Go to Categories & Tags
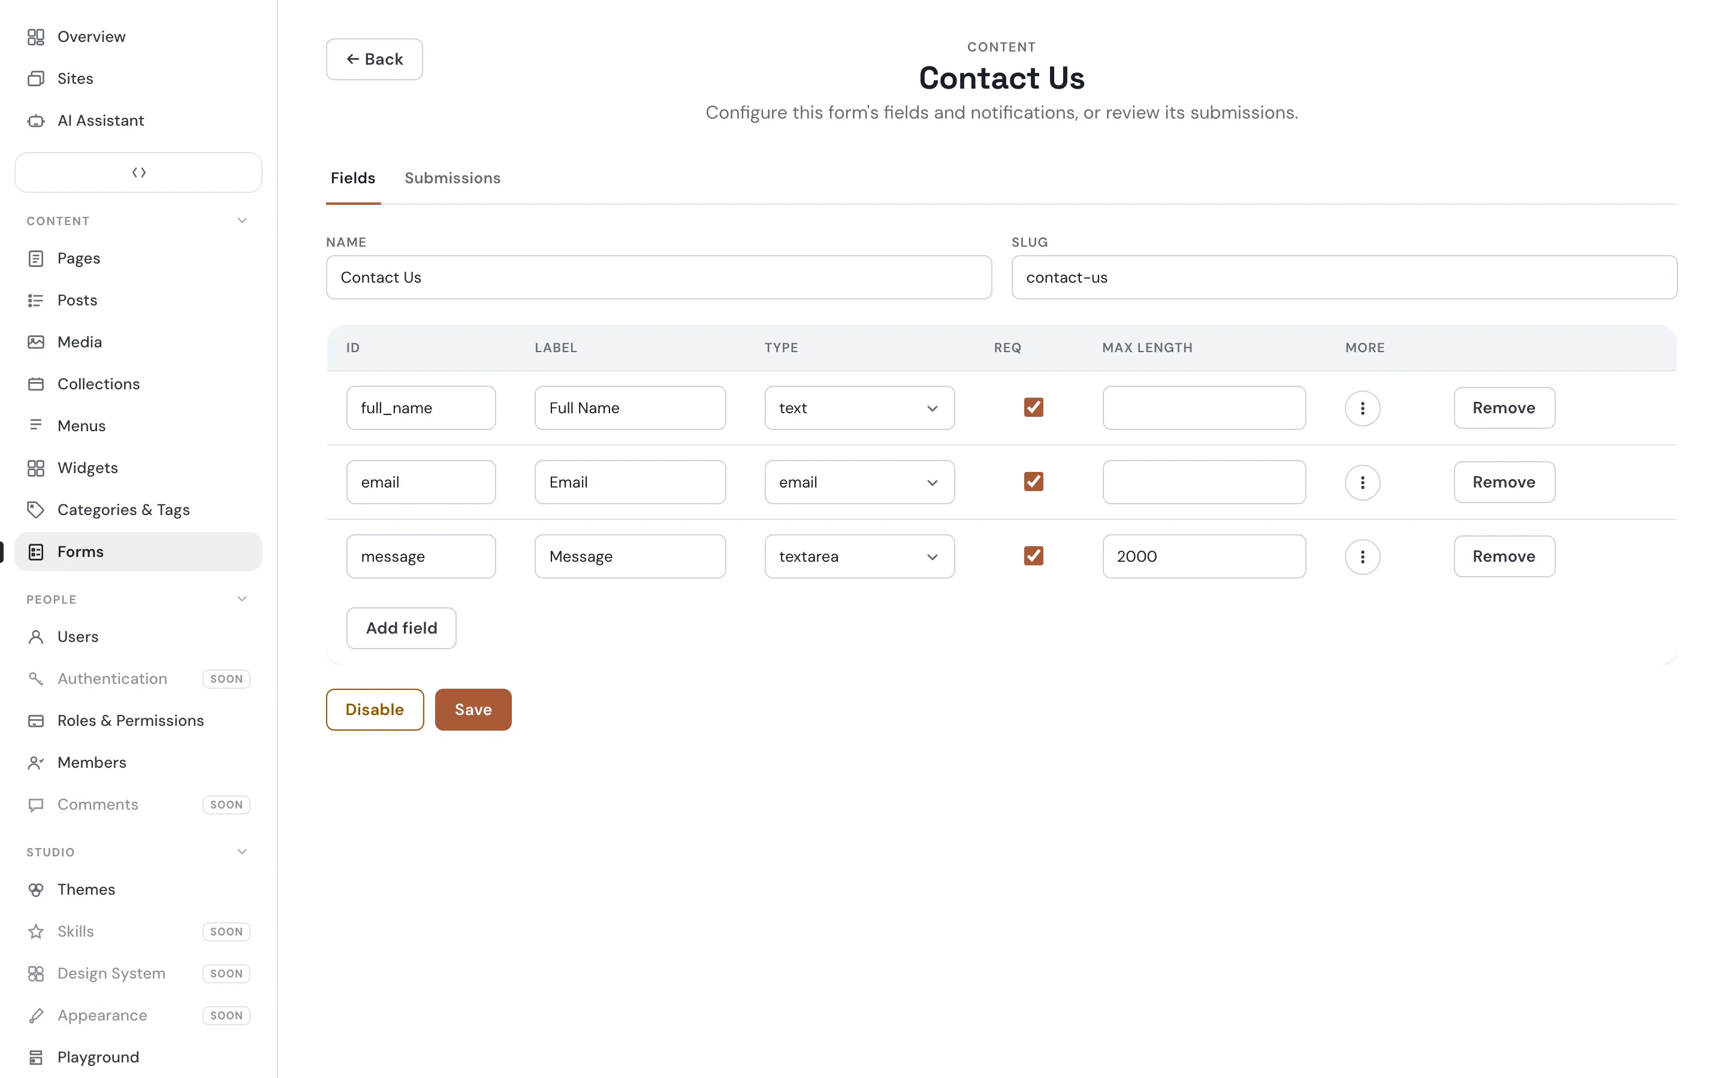This screenshot has width=1726, height=1078. [138, 510]
